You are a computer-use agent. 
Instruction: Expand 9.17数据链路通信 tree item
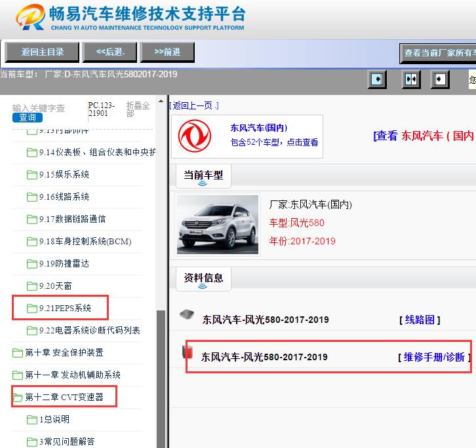(72, 219)
